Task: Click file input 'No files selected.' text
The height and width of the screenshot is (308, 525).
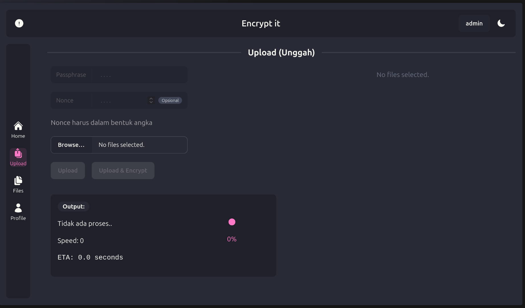Action: 121,145
